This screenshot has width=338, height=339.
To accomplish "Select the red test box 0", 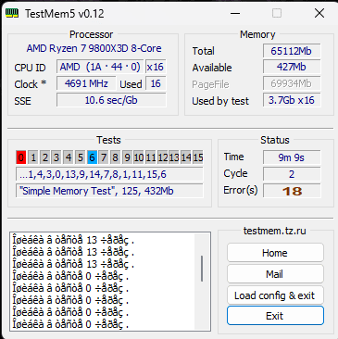I will pyautogui.click(x=21, y=157).
